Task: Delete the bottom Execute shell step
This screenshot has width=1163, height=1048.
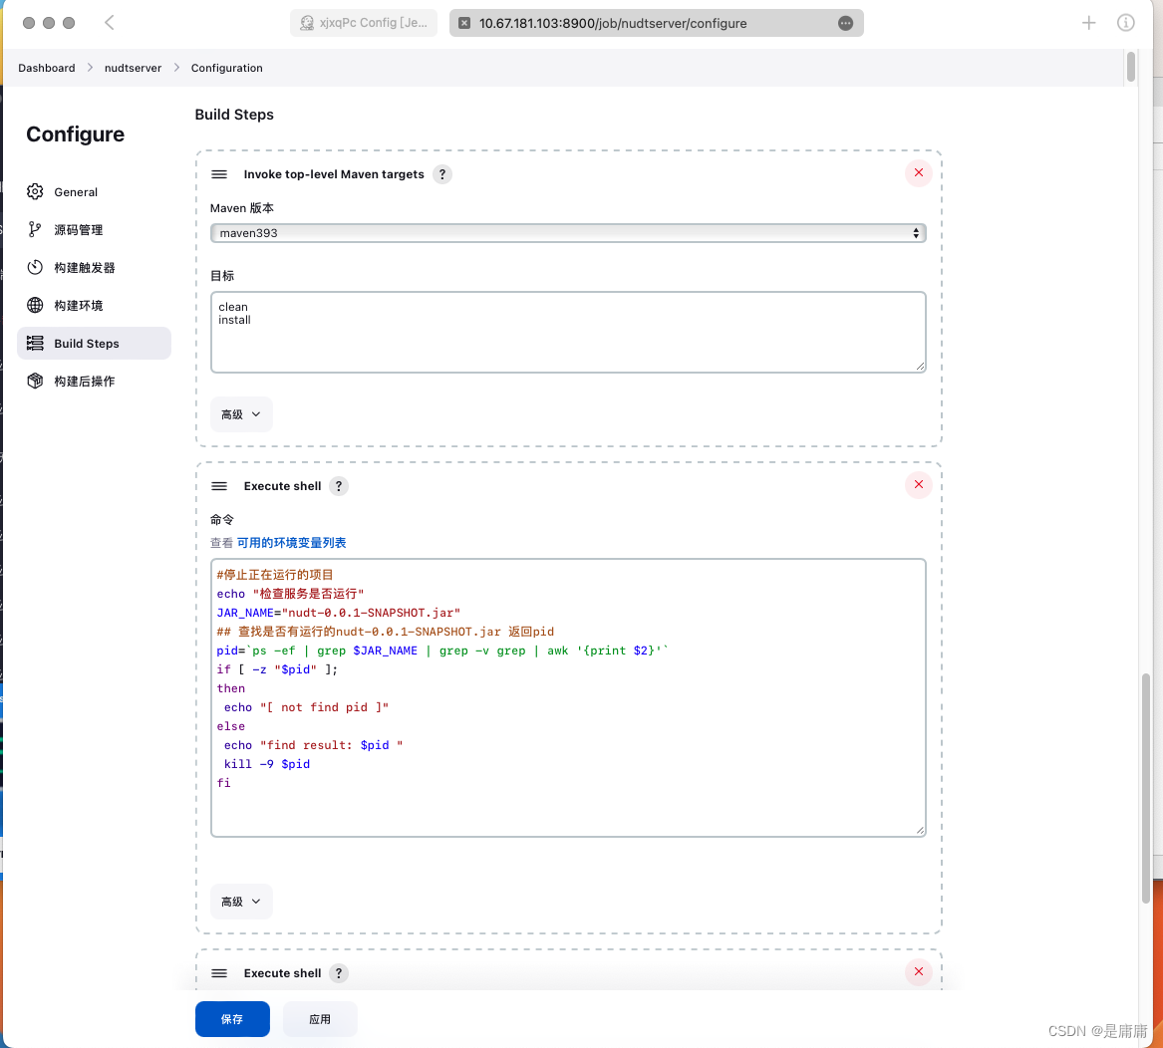Action: [x=918, y=971]
